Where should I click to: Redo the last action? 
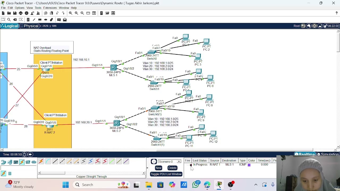63,13
